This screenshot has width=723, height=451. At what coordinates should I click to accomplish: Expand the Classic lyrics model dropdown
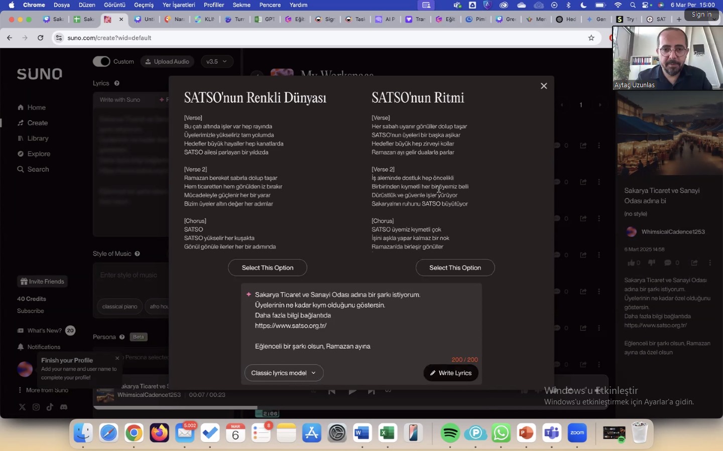[284, 373]
